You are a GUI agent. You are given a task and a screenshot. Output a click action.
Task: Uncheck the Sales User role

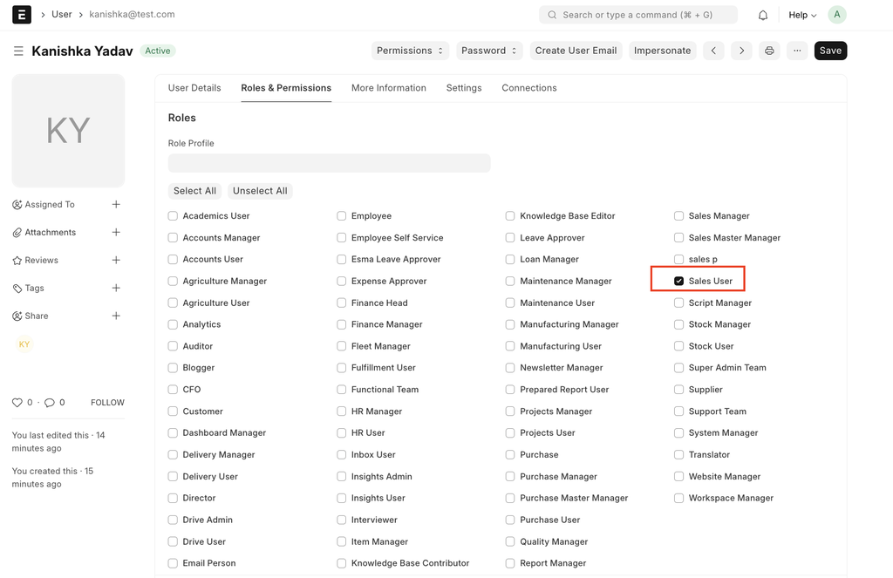[679, 282]
